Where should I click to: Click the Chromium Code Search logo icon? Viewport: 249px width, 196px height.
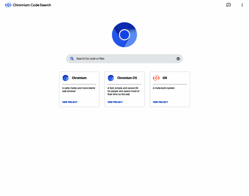pos(8,5)
